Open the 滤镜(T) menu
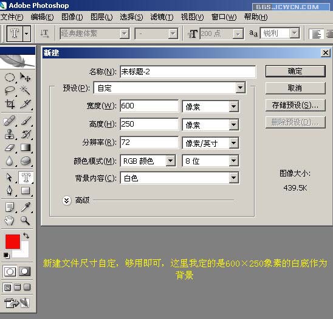Image resolution: width=333 pixels, height=319 pixels. pos(162,17)
